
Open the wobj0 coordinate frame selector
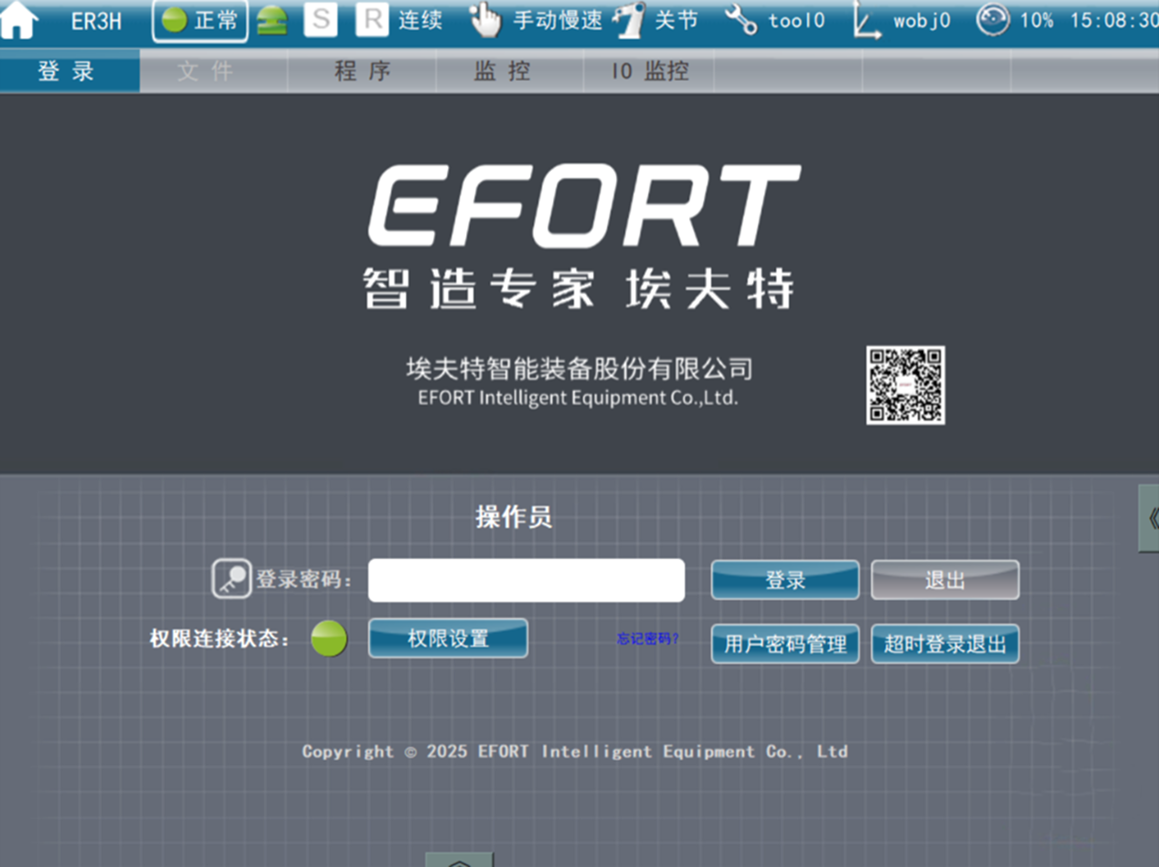[867, 21]
